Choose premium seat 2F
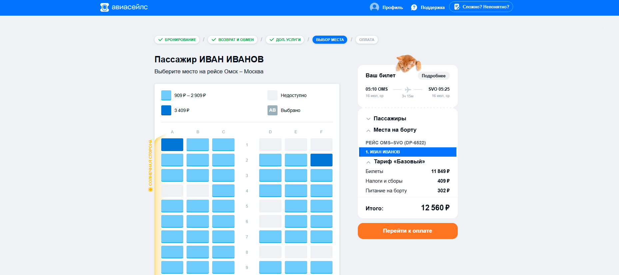Image resolution: width=619 pixels, height=275 pixels. click(321, 160)
